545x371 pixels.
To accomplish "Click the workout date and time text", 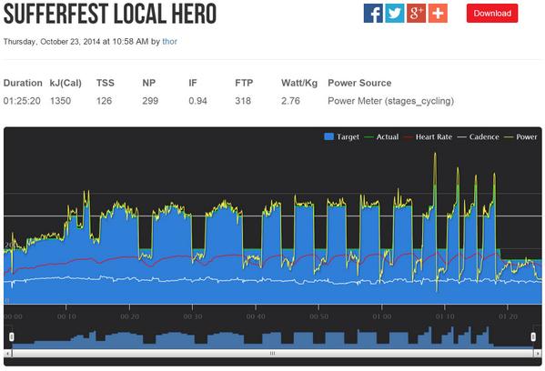I will (76, 41).
